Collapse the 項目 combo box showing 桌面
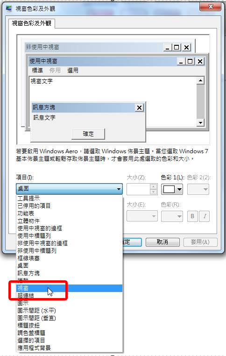This screenshot has width=226, height=356. pyautogui.click(x=69, y=189)
